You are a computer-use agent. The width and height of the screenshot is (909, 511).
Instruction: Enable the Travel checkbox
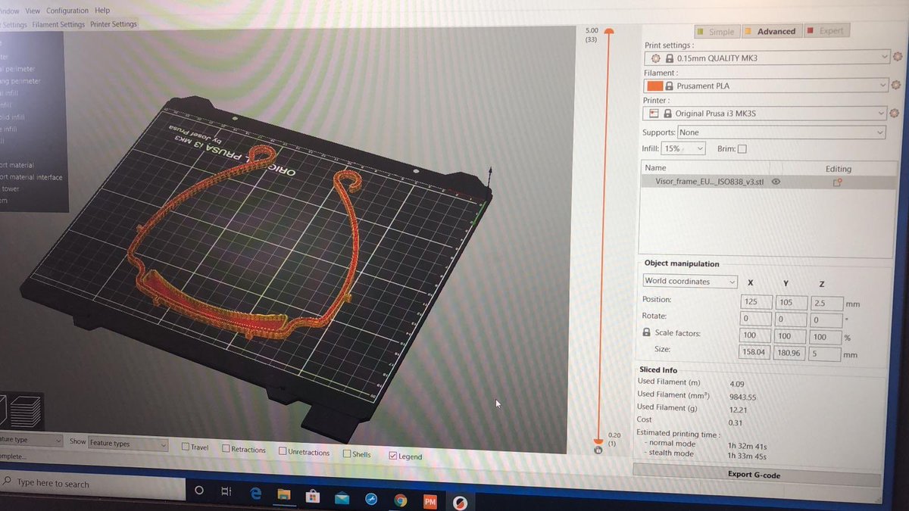186,447
